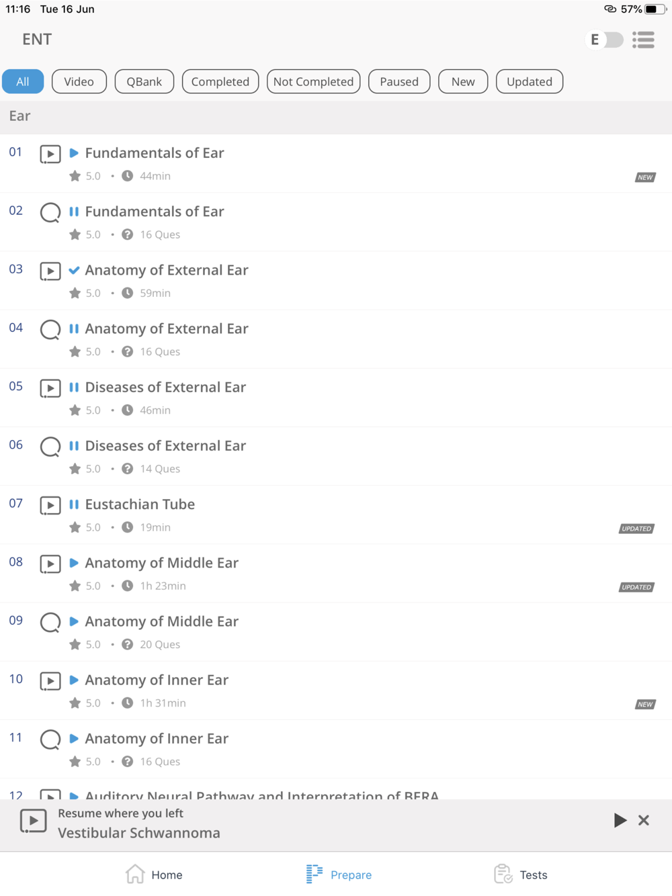
Task: Go to Home tab
Action: point(154,874)
